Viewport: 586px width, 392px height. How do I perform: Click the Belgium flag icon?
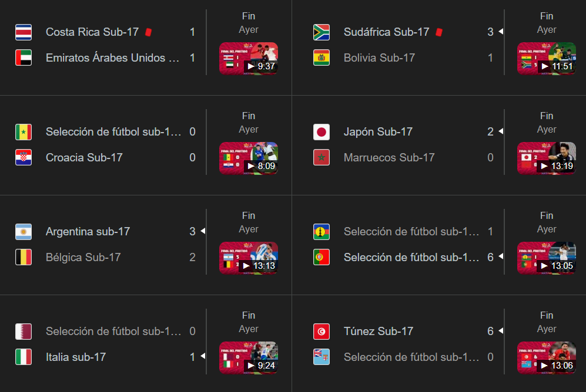click(x=24, y=258)
